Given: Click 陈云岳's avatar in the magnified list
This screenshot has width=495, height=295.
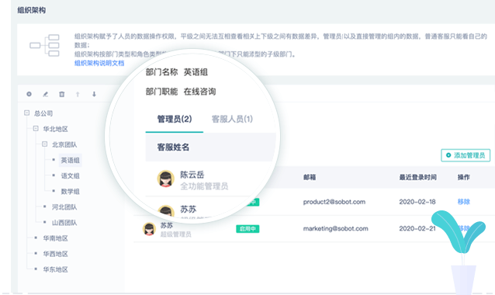Looking at the screenshot, I should pos(166,179).
